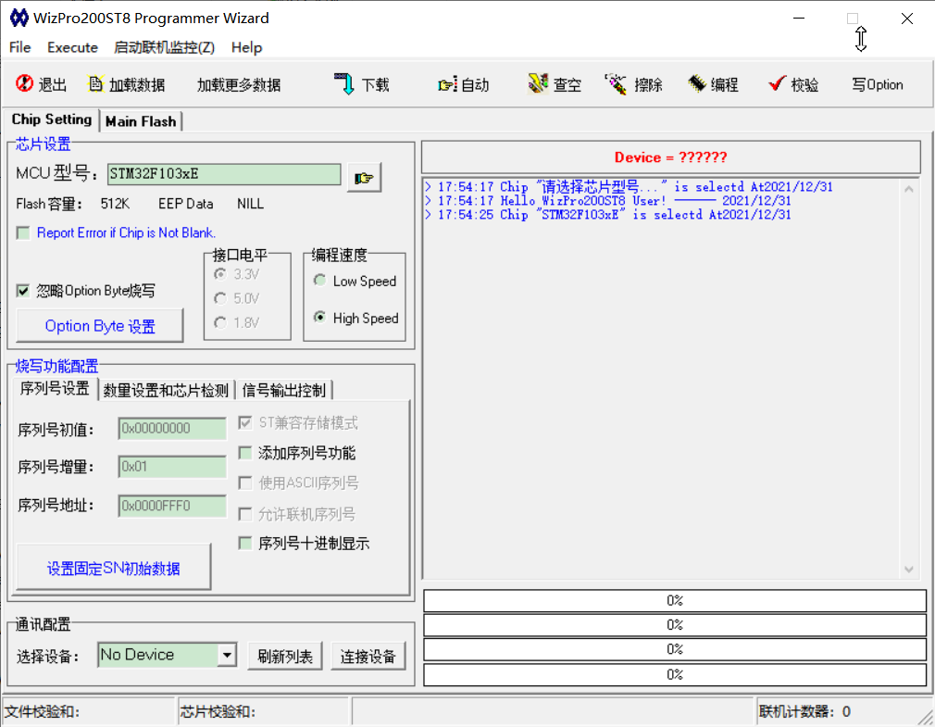This screenshot has width=935, height=727.
Task: Select the Low Speed radio button
Action: coord(320,281)
